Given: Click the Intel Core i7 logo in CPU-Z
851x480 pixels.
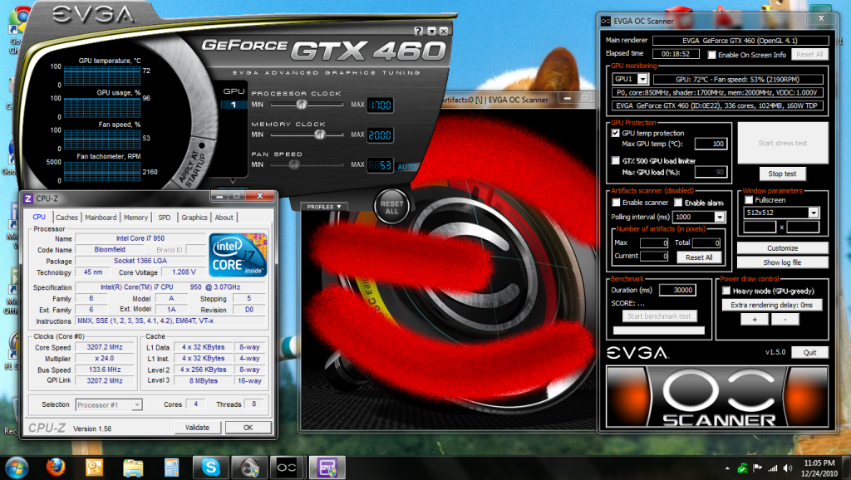Looking at the screenshot, I should click(x=238, y=255).
